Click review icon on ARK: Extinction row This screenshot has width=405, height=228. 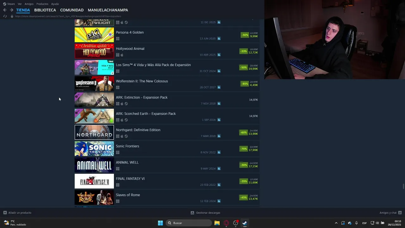[219, 104]
